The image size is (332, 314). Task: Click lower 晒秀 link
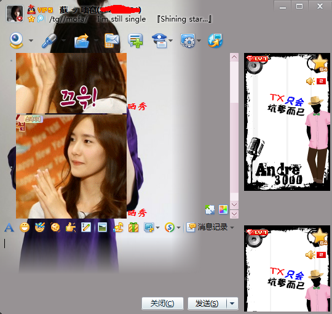tap(138, 212)
